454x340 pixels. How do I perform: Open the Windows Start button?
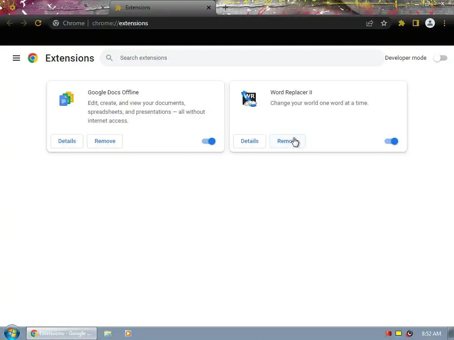(x=12, y=333)
